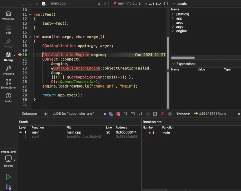Step into the current function
The image size is (241, 191).
tap(133, 114)
